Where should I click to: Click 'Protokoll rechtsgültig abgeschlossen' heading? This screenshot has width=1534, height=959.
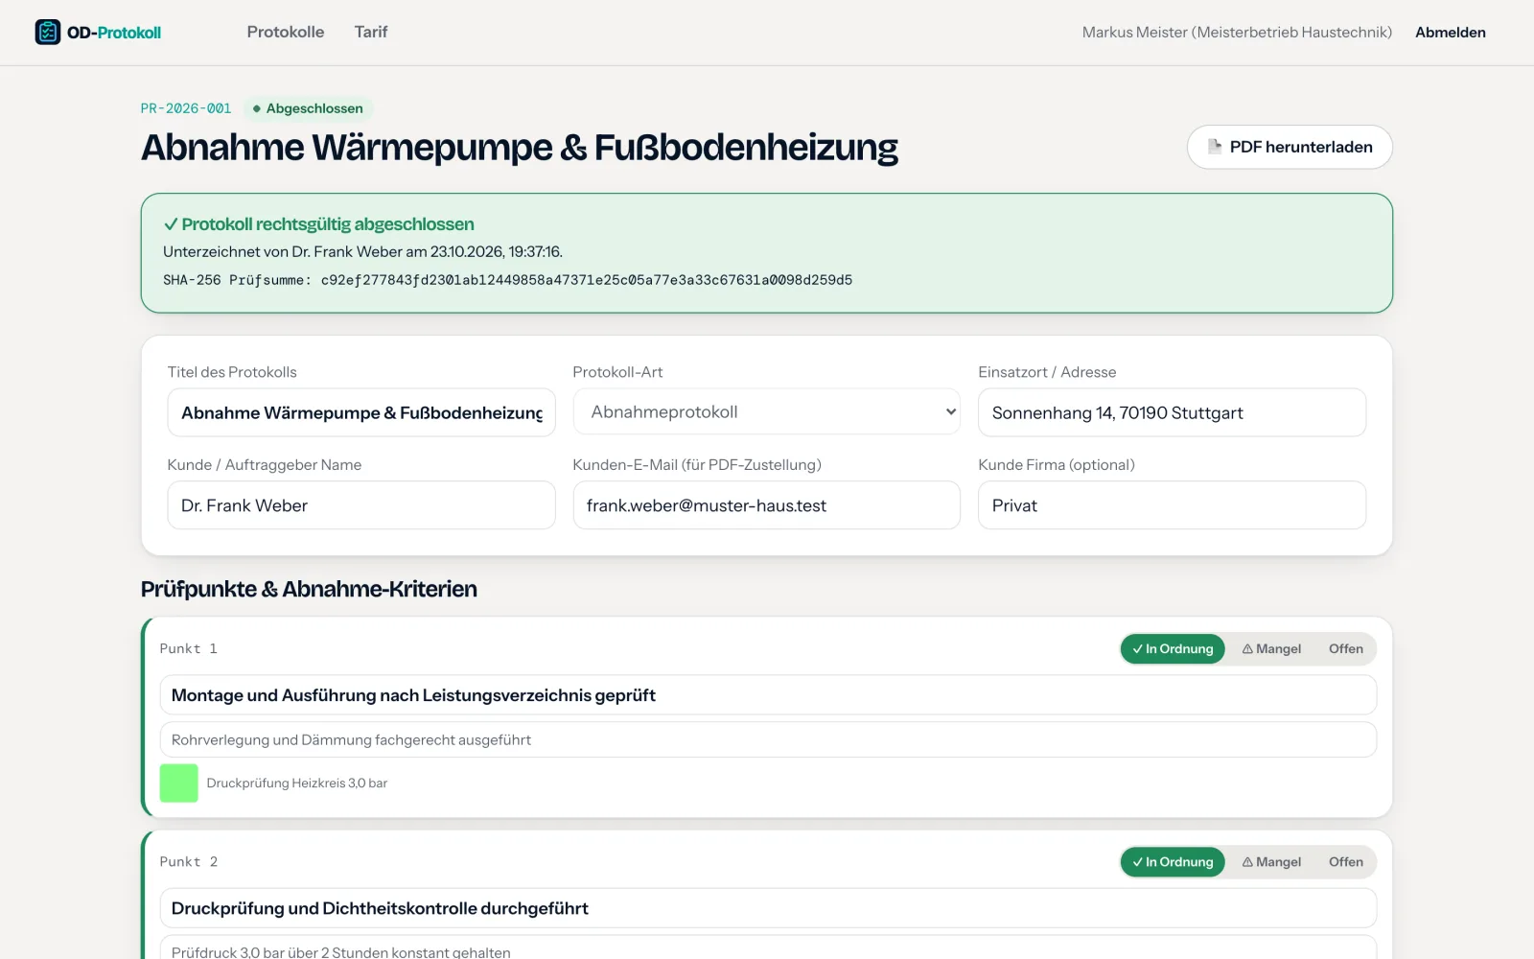[x=318, y=224]
